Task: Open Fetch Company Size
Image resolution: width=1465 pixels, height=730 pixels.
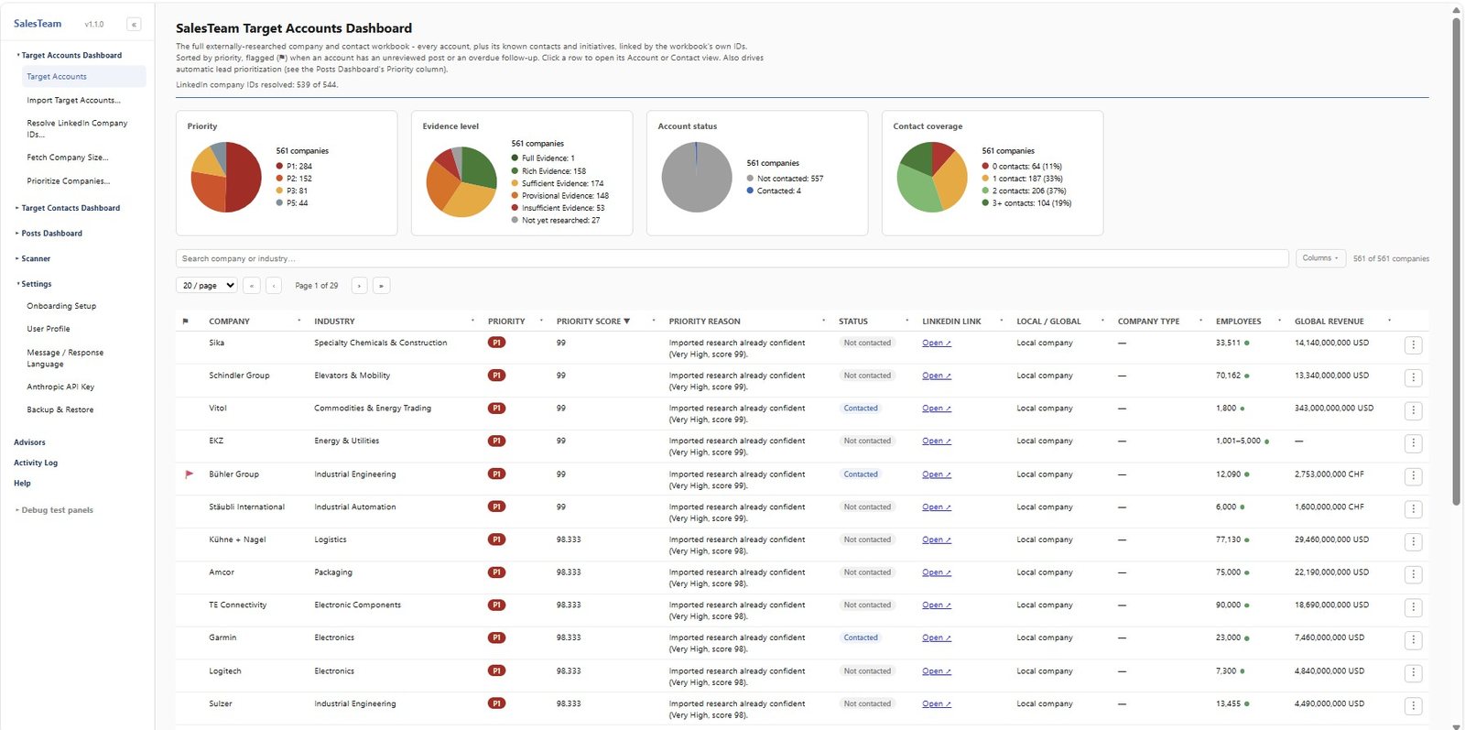Action: [x=68, y=158]
